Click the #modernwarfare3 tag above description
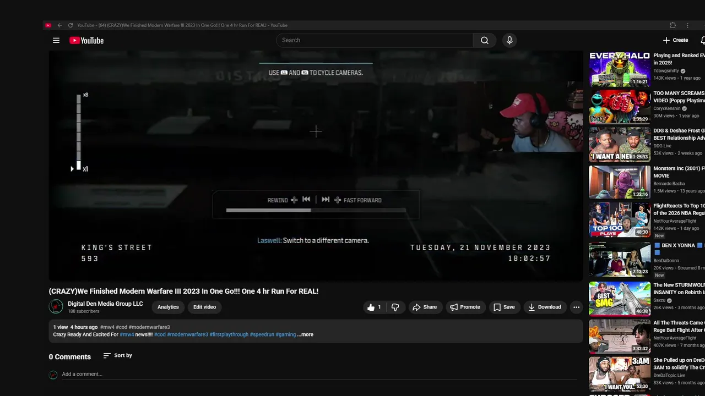705x396 pixels. [x=149, y=327]
